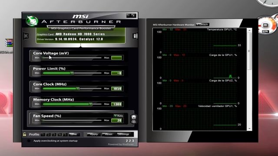This screenshot has width=278, height=156.
Task: Click the Memory Clock 1300 value field
Action: click(x=116, y=104)
